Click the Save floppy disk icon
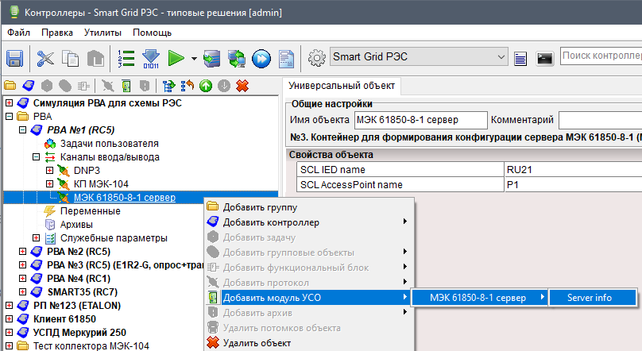The height and width of the screenshot is (351, 642). point(15,58)
